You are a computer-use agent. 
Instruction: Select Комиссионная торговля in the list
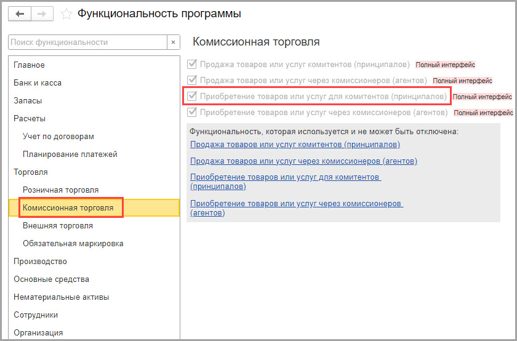[94, 208]
